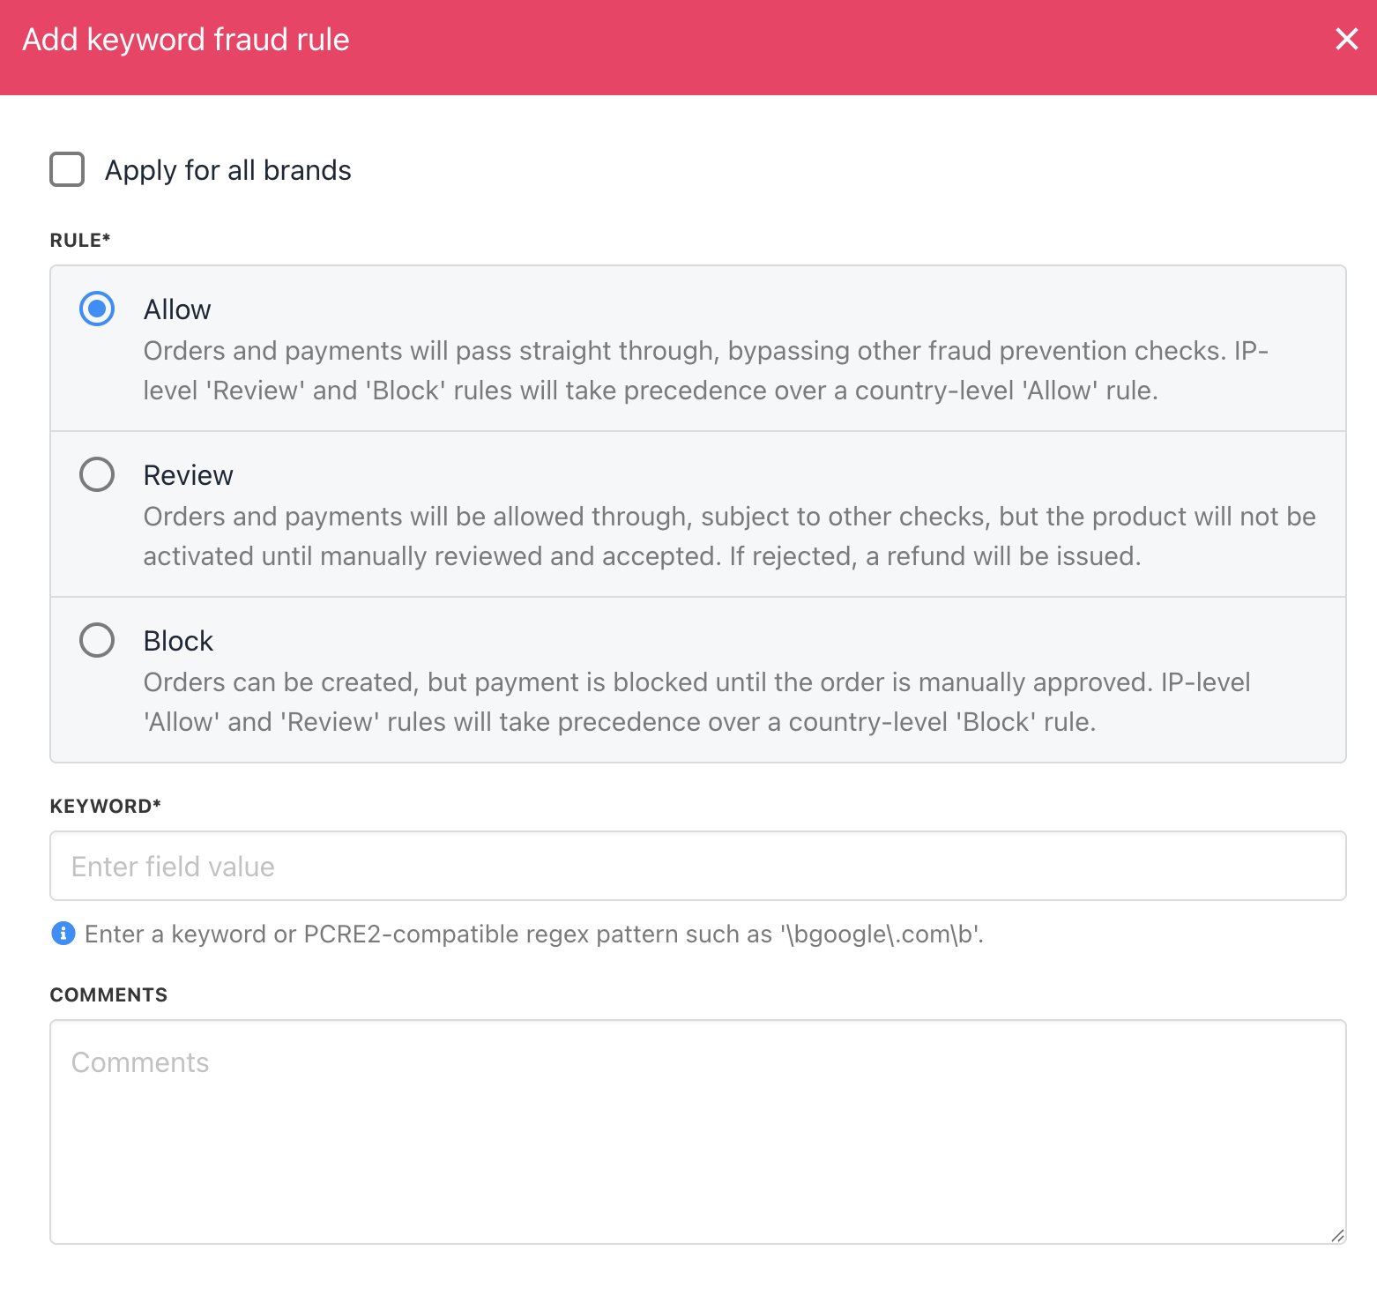The height and width of the screenshot is (1303, 1377).
Task: Click the PCRE2-compatible regex hint text
Action: 534,934
